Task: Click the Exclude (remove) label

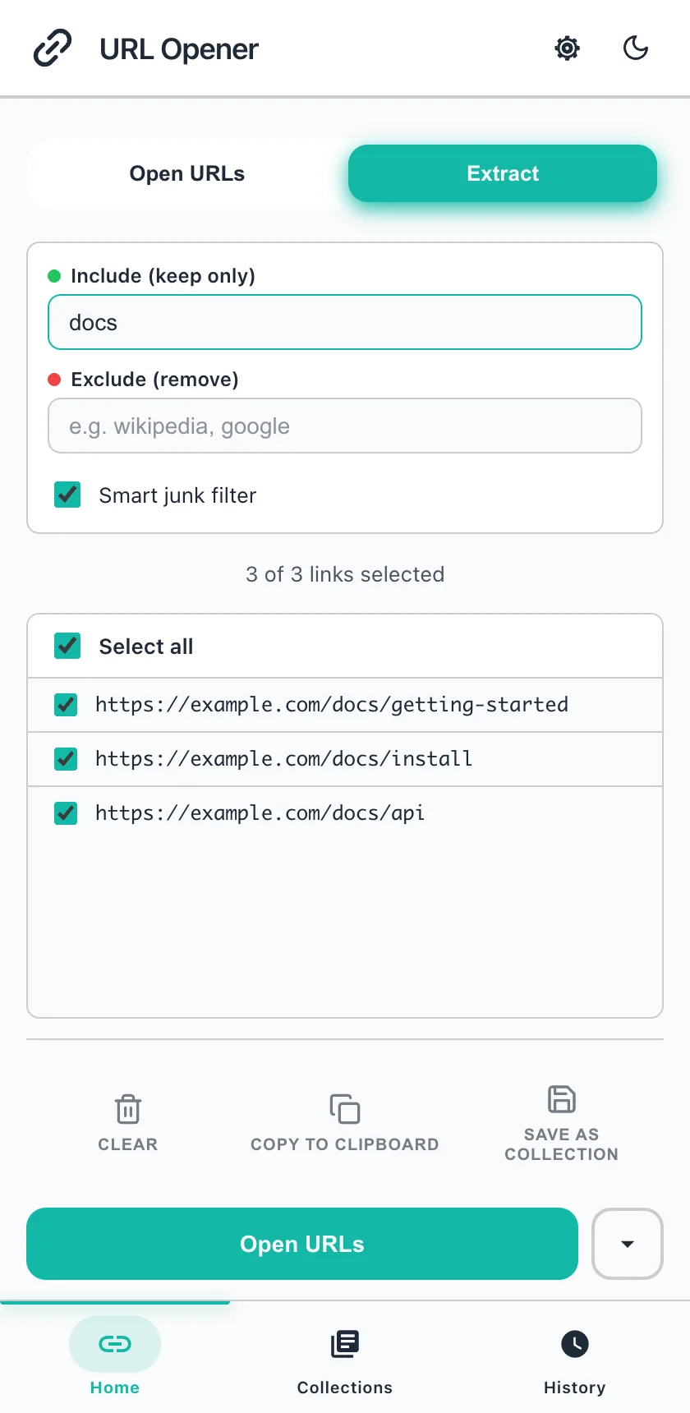Action: coord(154,380)
